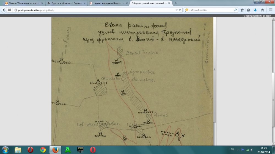
Task: Reload the page with the refresh icon
Action: pos(180,10)
